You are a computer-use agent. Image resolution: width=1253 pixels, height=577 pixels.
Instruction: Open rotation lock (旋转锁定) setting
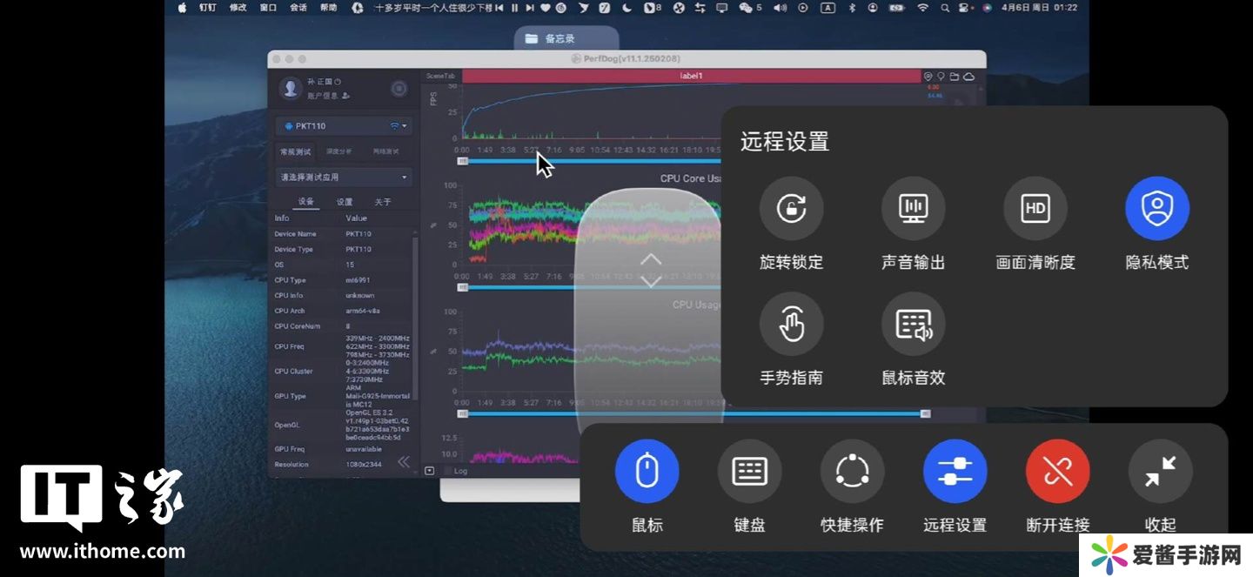[791, 209]
